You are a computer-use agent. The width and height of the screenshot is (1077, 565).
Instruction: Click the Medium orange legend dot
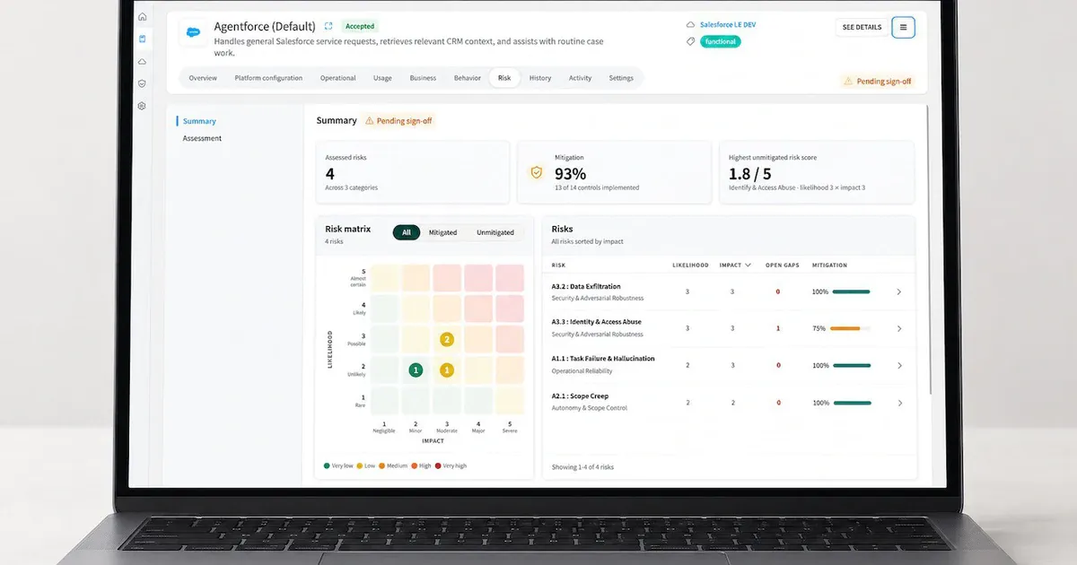point(381,466)
